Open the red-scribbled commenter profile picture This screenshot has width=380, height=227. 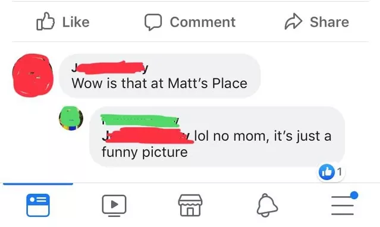tap(33, 75)
